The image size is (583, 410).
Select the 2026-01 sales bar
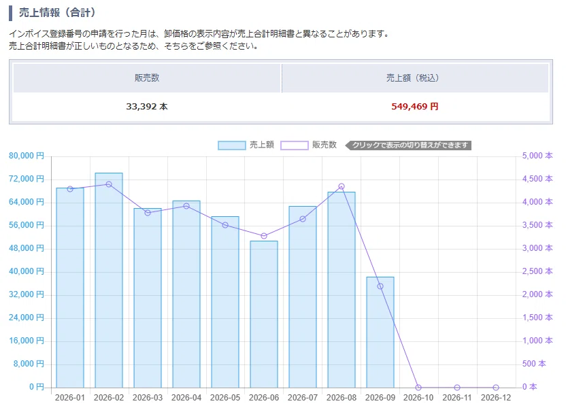click(x=70, y=288)
